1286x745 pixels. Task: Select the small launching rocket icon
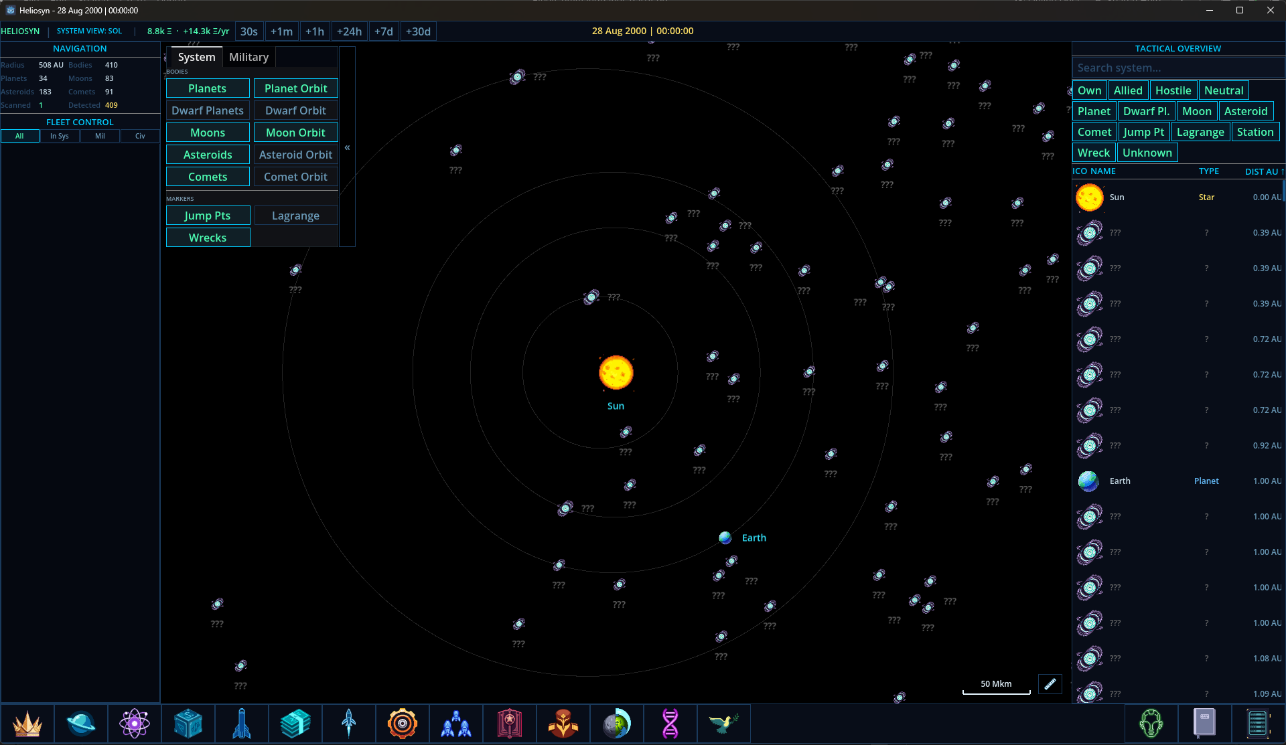click(x=349, y=724)
